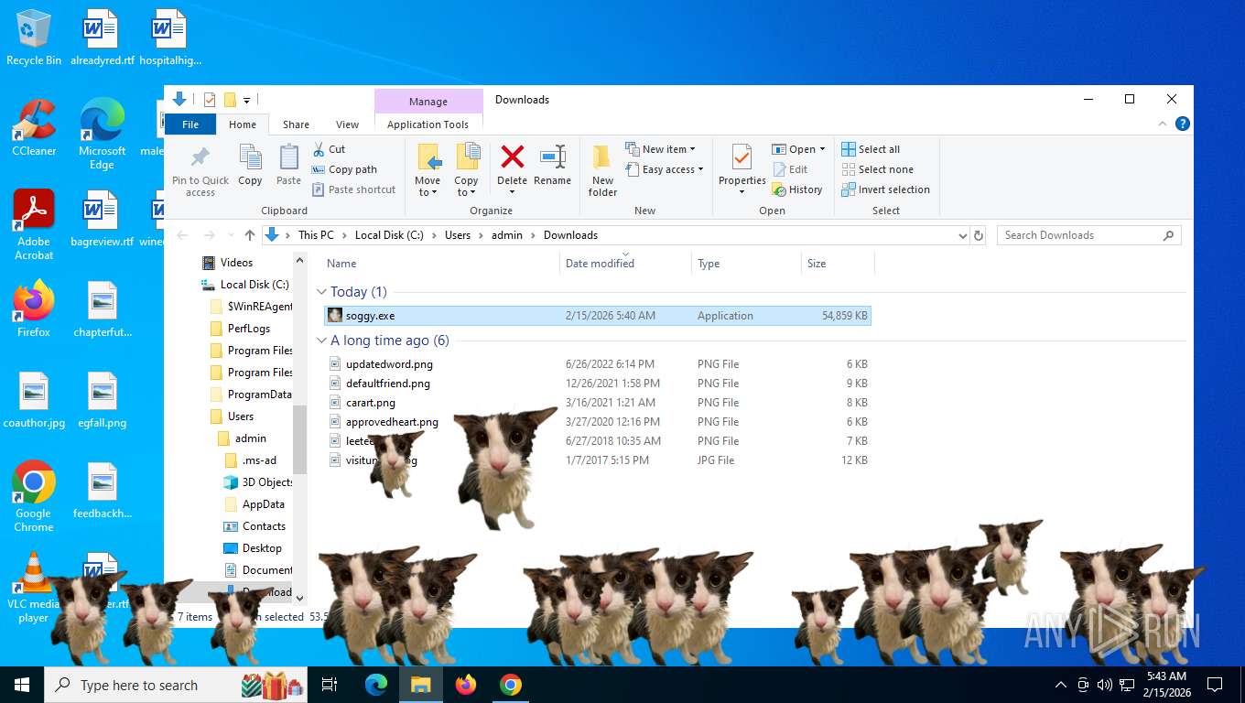Image resolution: width=1245 pixels, height=703 pixels.
Task: Open Customize Quick Access Toolbar dropdown
Action: [x=246, y=100]
